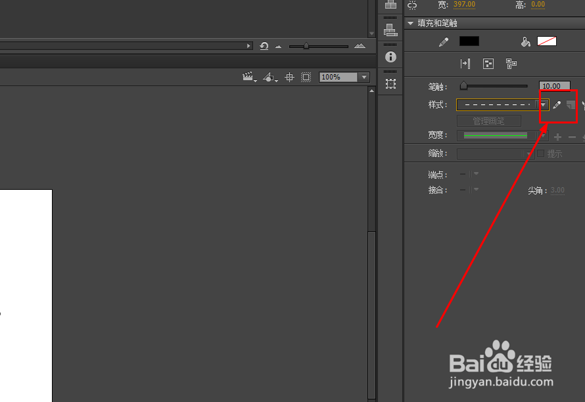Toggle the width-height link icon
Screen dimensions: 585x402
point(412,5)
